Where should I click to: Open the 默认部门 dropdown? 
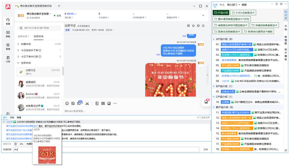pyautogui.click(x=233, y=5)
